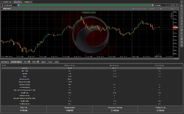Select the Max pokles majetku row

(x=92, y=82)
